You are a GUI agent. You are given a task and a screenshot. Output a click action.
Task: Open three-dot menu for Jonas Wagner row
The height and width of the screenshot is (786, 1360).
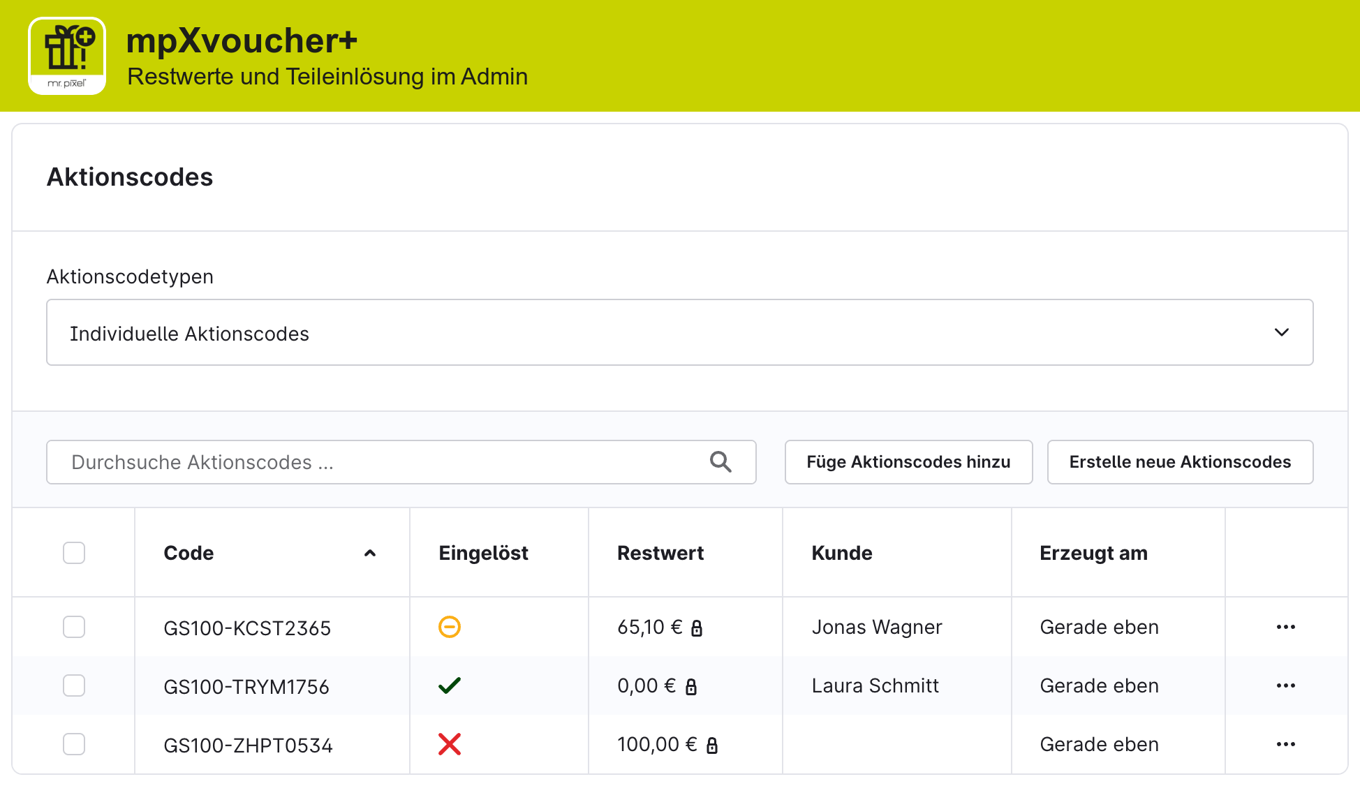tap(1286, 627)
